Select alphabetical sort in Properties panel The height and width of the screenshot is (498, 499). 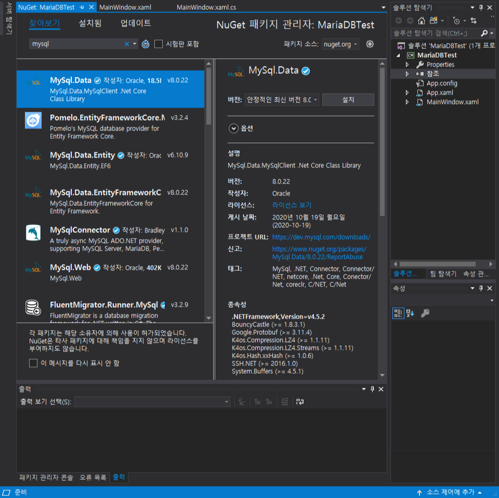410,313
